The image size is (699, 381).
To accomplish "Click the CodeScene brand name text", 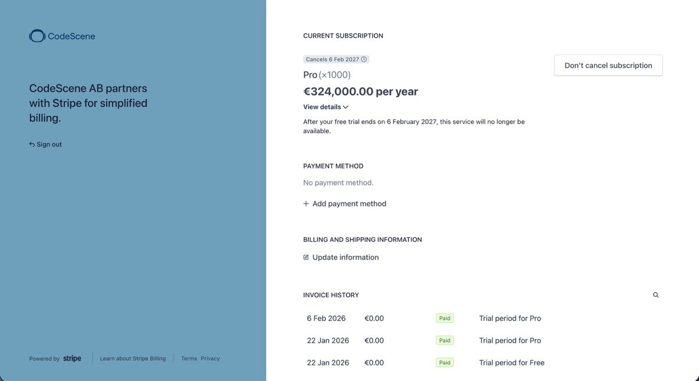I will tap(71, 36).
